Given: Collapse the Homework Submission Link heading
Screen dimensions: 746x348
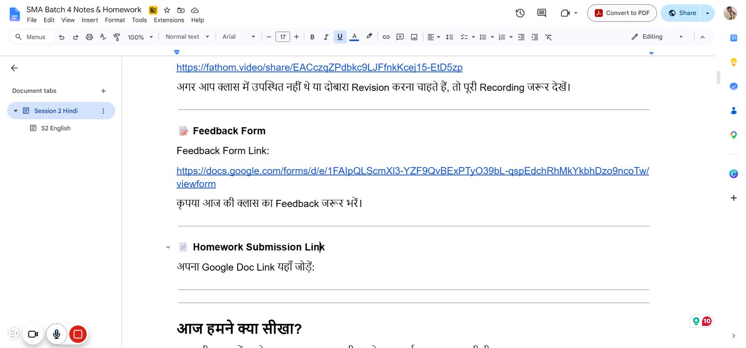Looking at the screenshot, I should (x=168, y=247).
